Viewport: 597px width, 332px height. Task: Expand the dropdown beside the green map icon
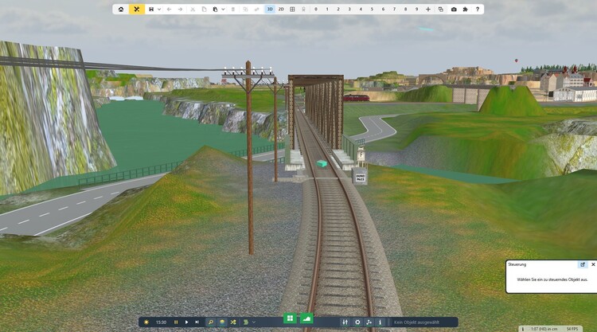pos(254,322)
